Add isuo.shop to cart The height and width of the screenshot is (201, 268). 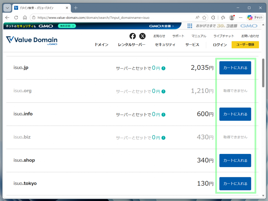[x=235, y=160]
